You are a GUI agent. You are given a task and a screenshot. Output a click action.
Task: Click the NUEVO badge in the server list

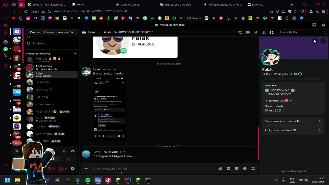(x=17, y=143)
